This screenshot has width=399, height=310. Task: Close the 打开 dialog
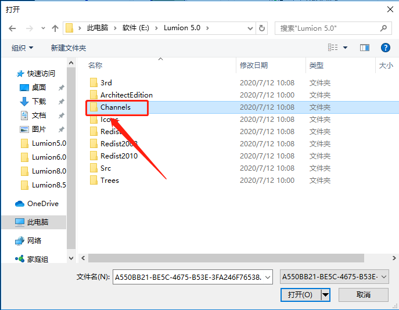tap(390, 9)
